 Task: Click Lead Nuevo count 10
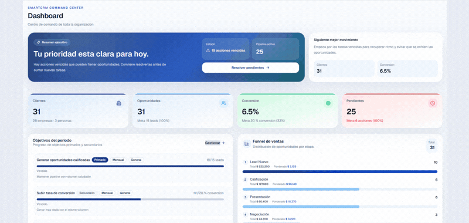(x=436, y=162)
